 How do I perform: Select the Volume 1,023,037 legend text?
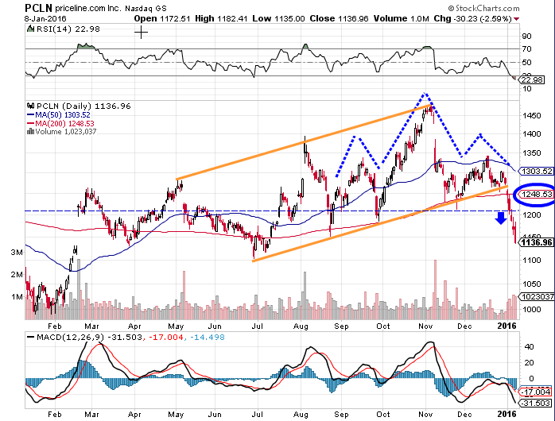pyautogui.click(x=66, y=132)
